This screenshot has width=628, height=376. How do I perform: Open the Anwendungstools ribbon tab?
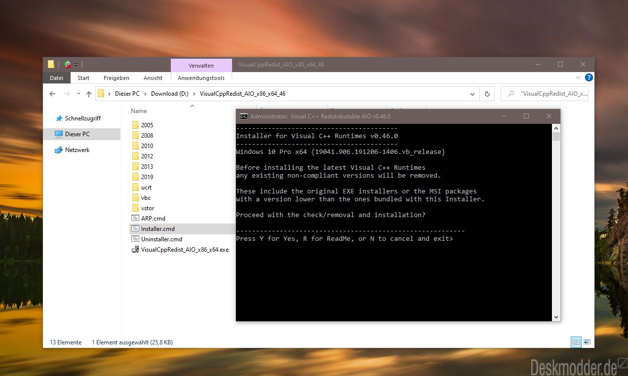pos(201,78)
